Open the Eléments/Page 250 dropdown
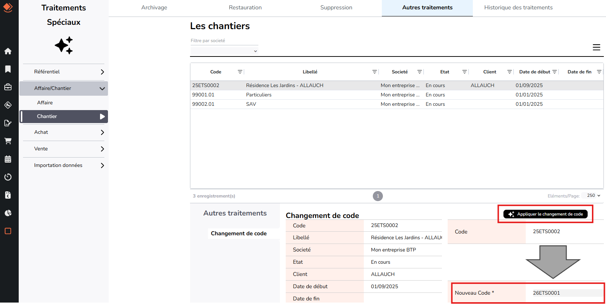 coord(593,195)
